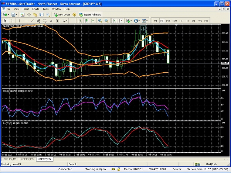
Task: Click the Zoom In magnifier icon
Action: pyautogui.click(x=100, y=21)
